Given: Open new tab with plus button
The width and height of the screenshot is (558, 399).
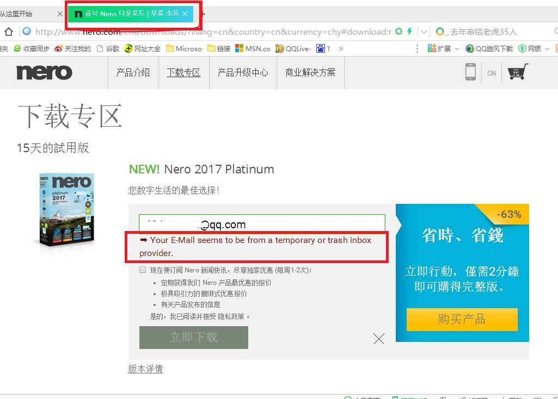Looking at the screenshot, I should 203,14.
